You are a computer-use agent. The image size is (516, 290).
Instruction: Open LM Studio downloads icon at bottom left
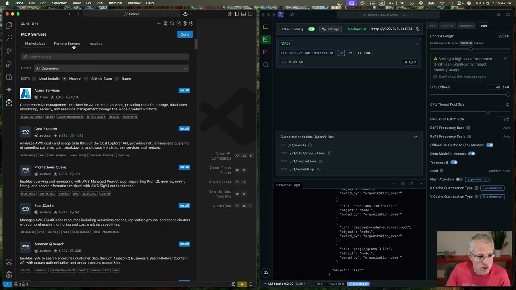pos(266,272)
